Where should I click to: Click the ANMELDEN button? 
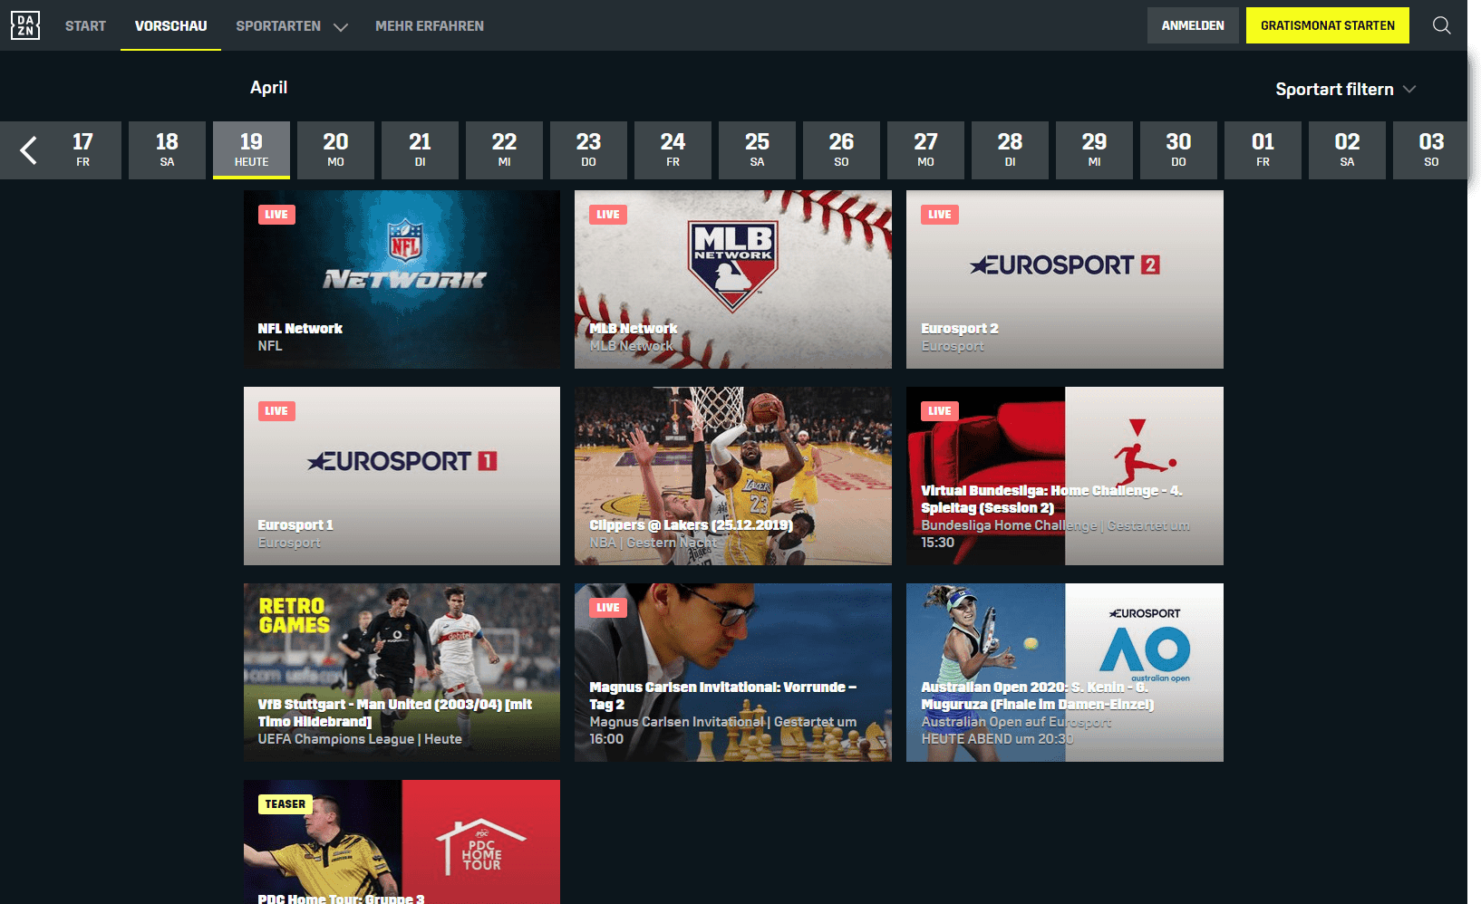[x=1193, y=25]
